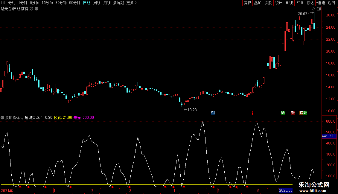Viewport: 338px width, 194px height.
Task: Click the 叠加 overlay button
Action: tap(258, 3)
